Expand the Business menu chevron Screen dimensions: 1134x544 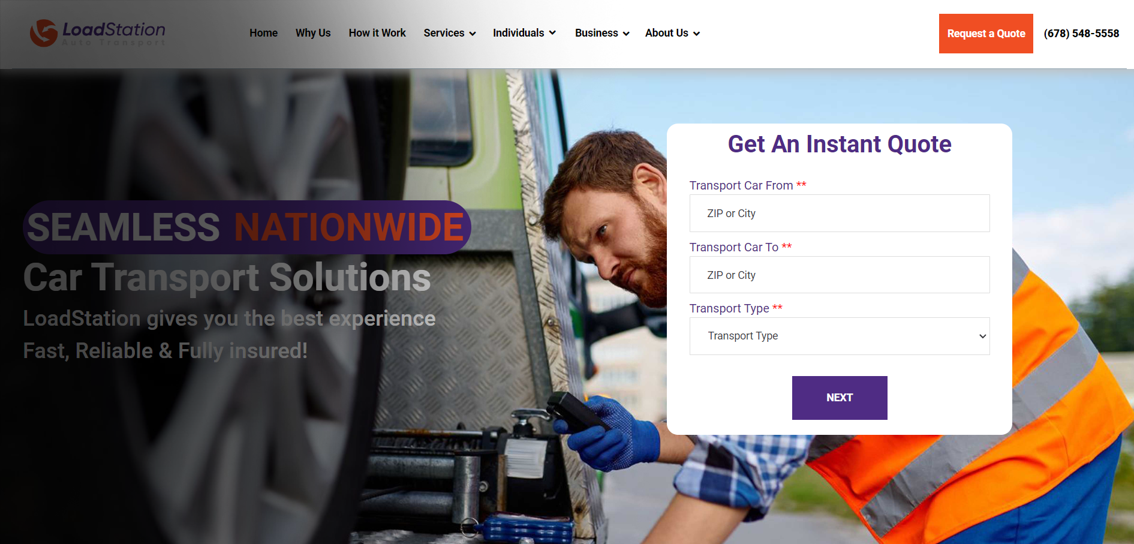coord(626,34)
